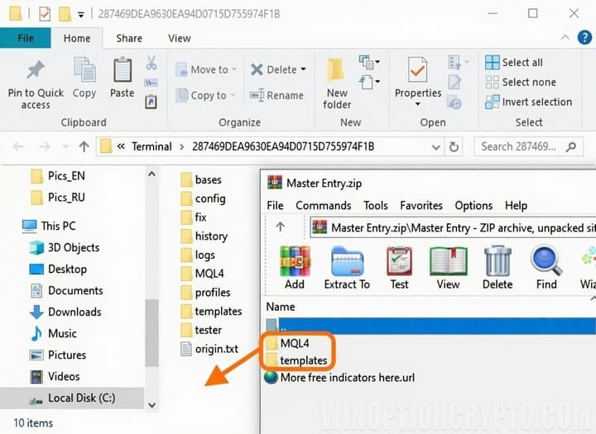The image size is (596, 434).
Task: Click the Back navigation arrow
Action: pos(18,146)
